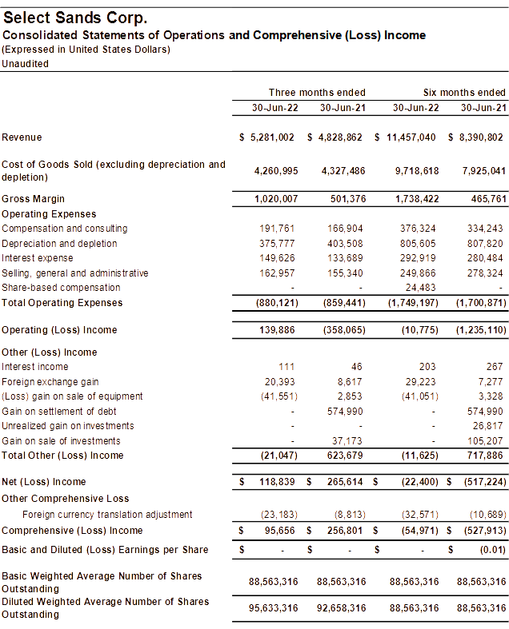
Task: Click 'Compensation and consulting' label
Action: click(x=65, y=229)
